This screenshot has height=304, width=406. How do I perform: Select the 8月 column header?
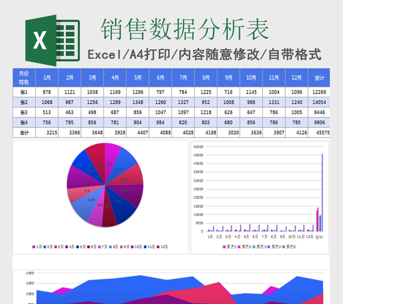206,78
